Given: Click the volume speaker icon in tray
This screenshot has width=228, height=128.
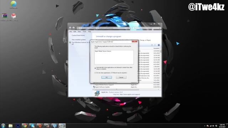Looking at the screenshot, I should point(213,126).
